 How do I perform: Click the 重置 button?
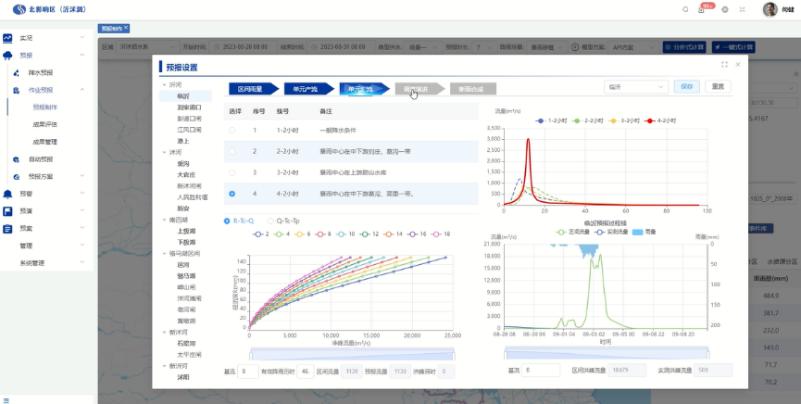[x=717, y=86]
